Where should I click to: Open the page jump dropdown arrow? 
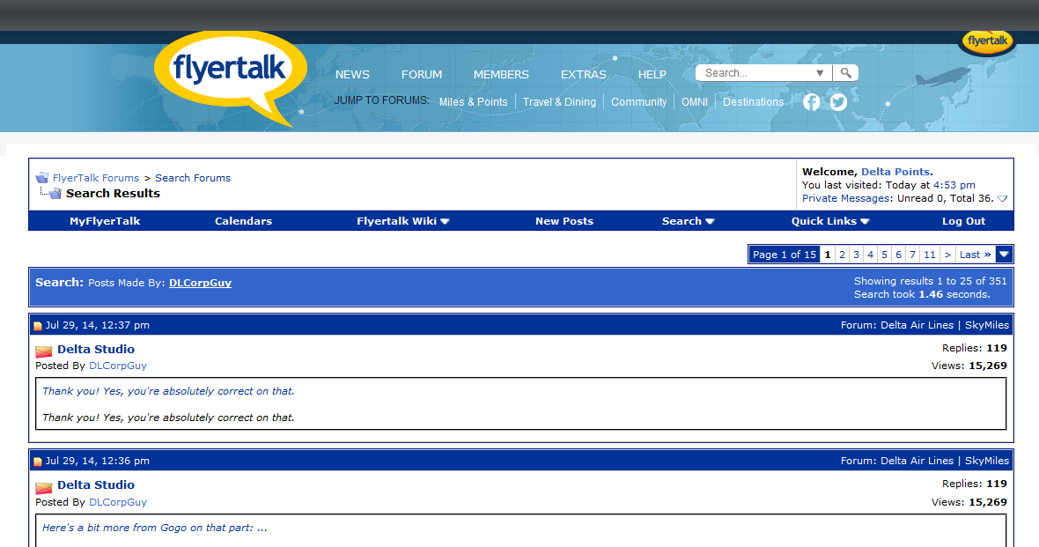click(x=1004, y=254)
